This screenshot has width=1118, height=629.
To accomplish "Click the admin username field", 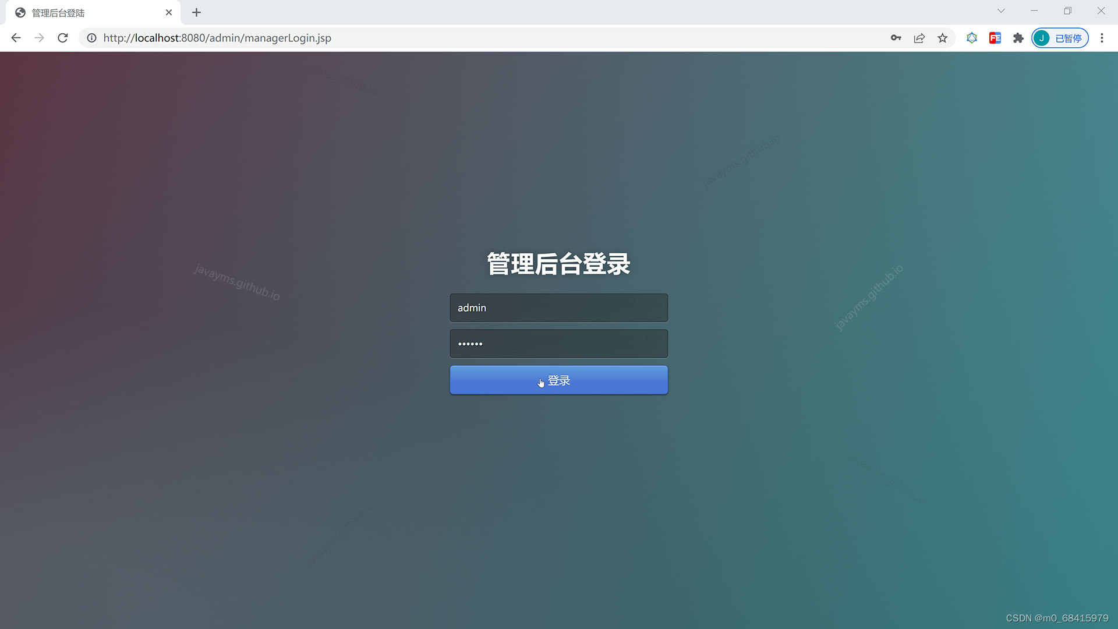I will 558,308.
